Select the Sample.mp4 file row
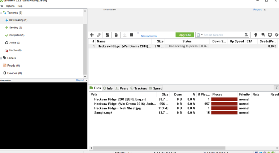The width and height of the screenshot is (279, 153). [103, 113]
